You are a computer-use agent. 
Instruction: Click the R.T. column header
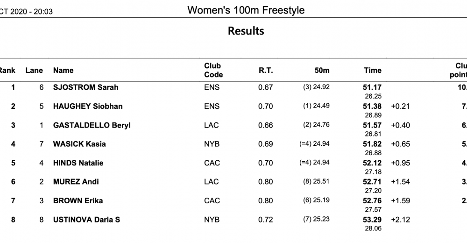(266, 71)
